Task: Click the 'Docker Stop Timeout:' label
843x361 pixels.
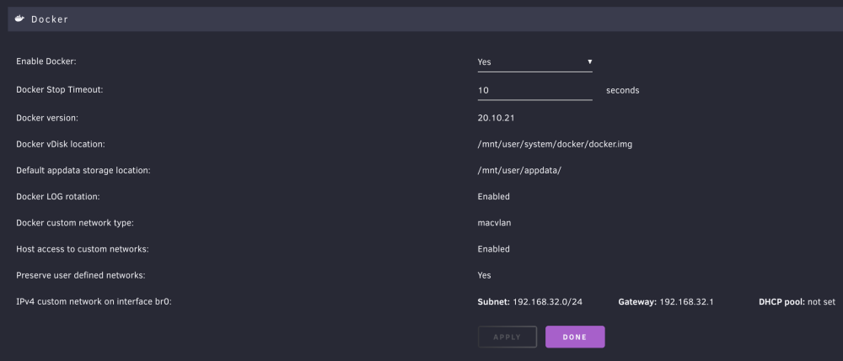Action: [59, 89]
